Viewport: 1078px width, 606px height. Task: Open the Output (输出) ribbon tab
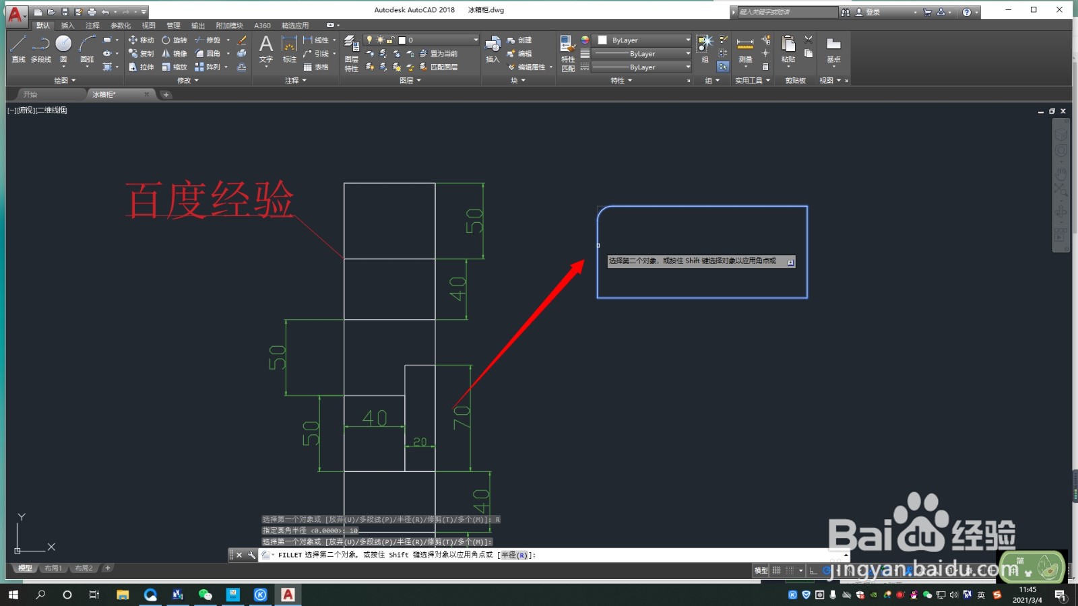197,26
